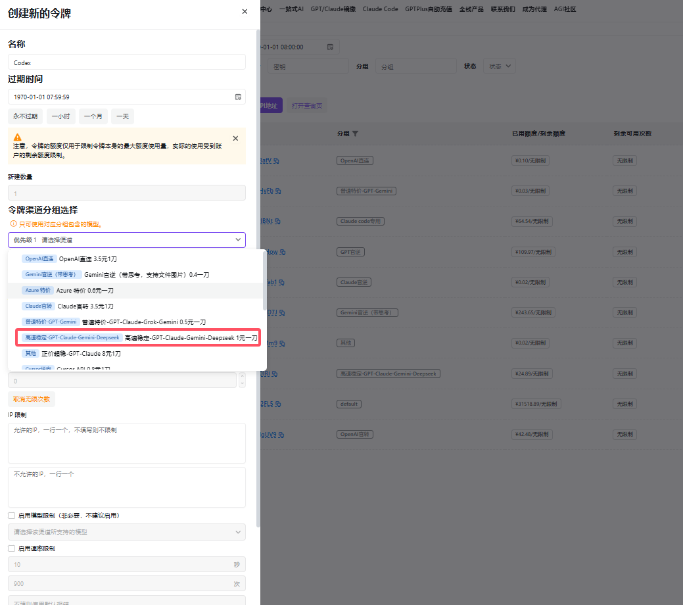This screenshot has width=683, height=605.
Task: Click the 打开查询页 button in the background
Action: click(x=306, y=105)
